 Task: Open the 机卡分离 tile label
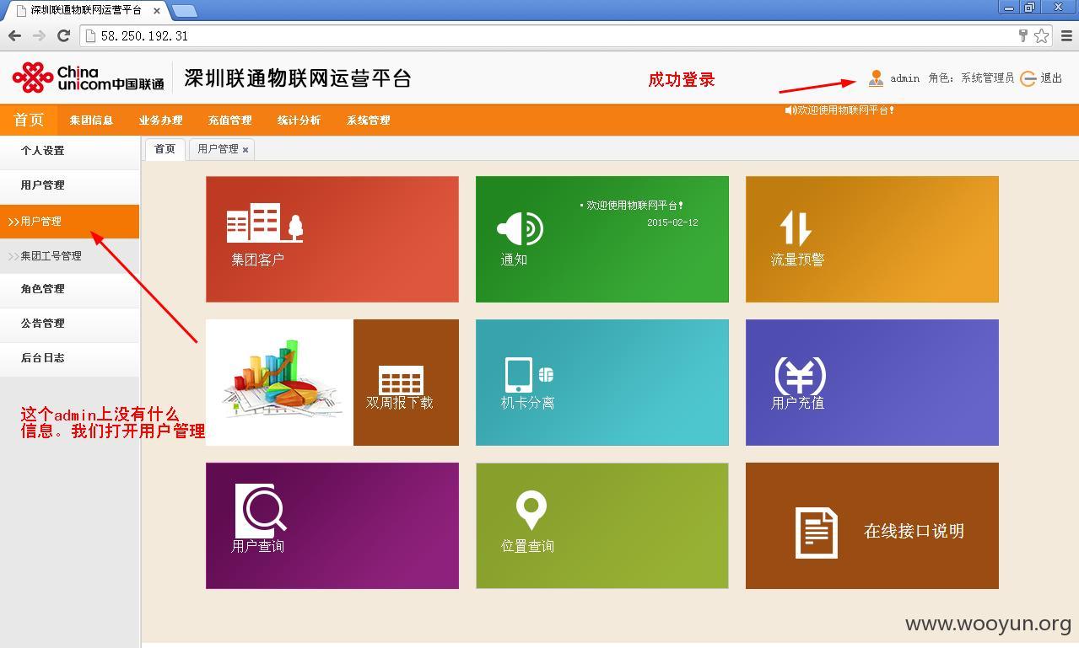pos(528,403)
